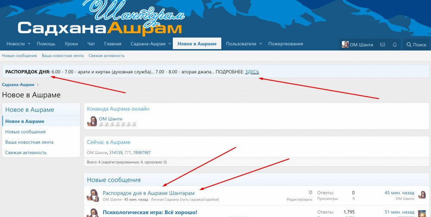The width and height of the screenshot is (431, 217).
Task: Expand the Пользователи dropdown arrow
Action: tap(260, 44)
